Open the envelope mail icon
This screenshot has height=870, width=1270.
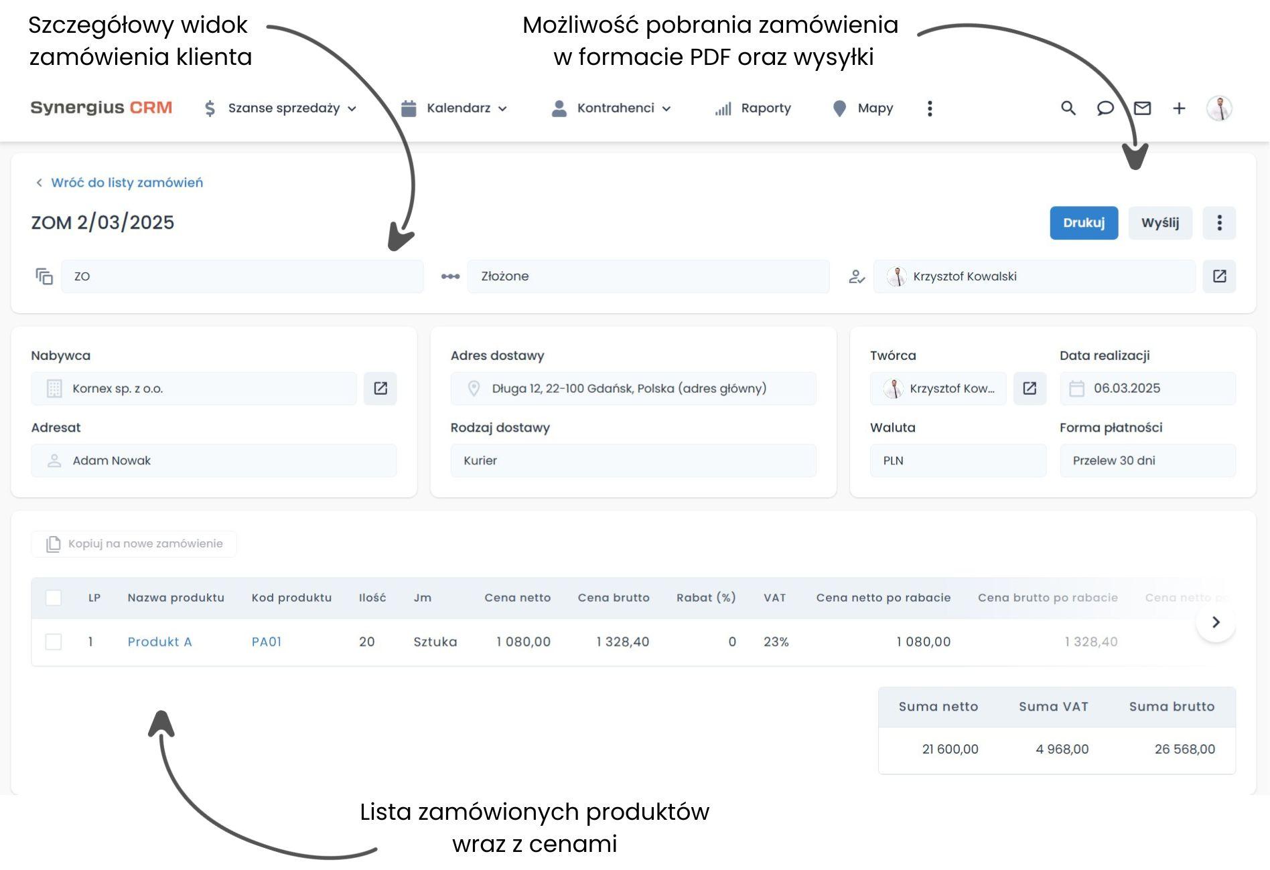click(1143, 108)
